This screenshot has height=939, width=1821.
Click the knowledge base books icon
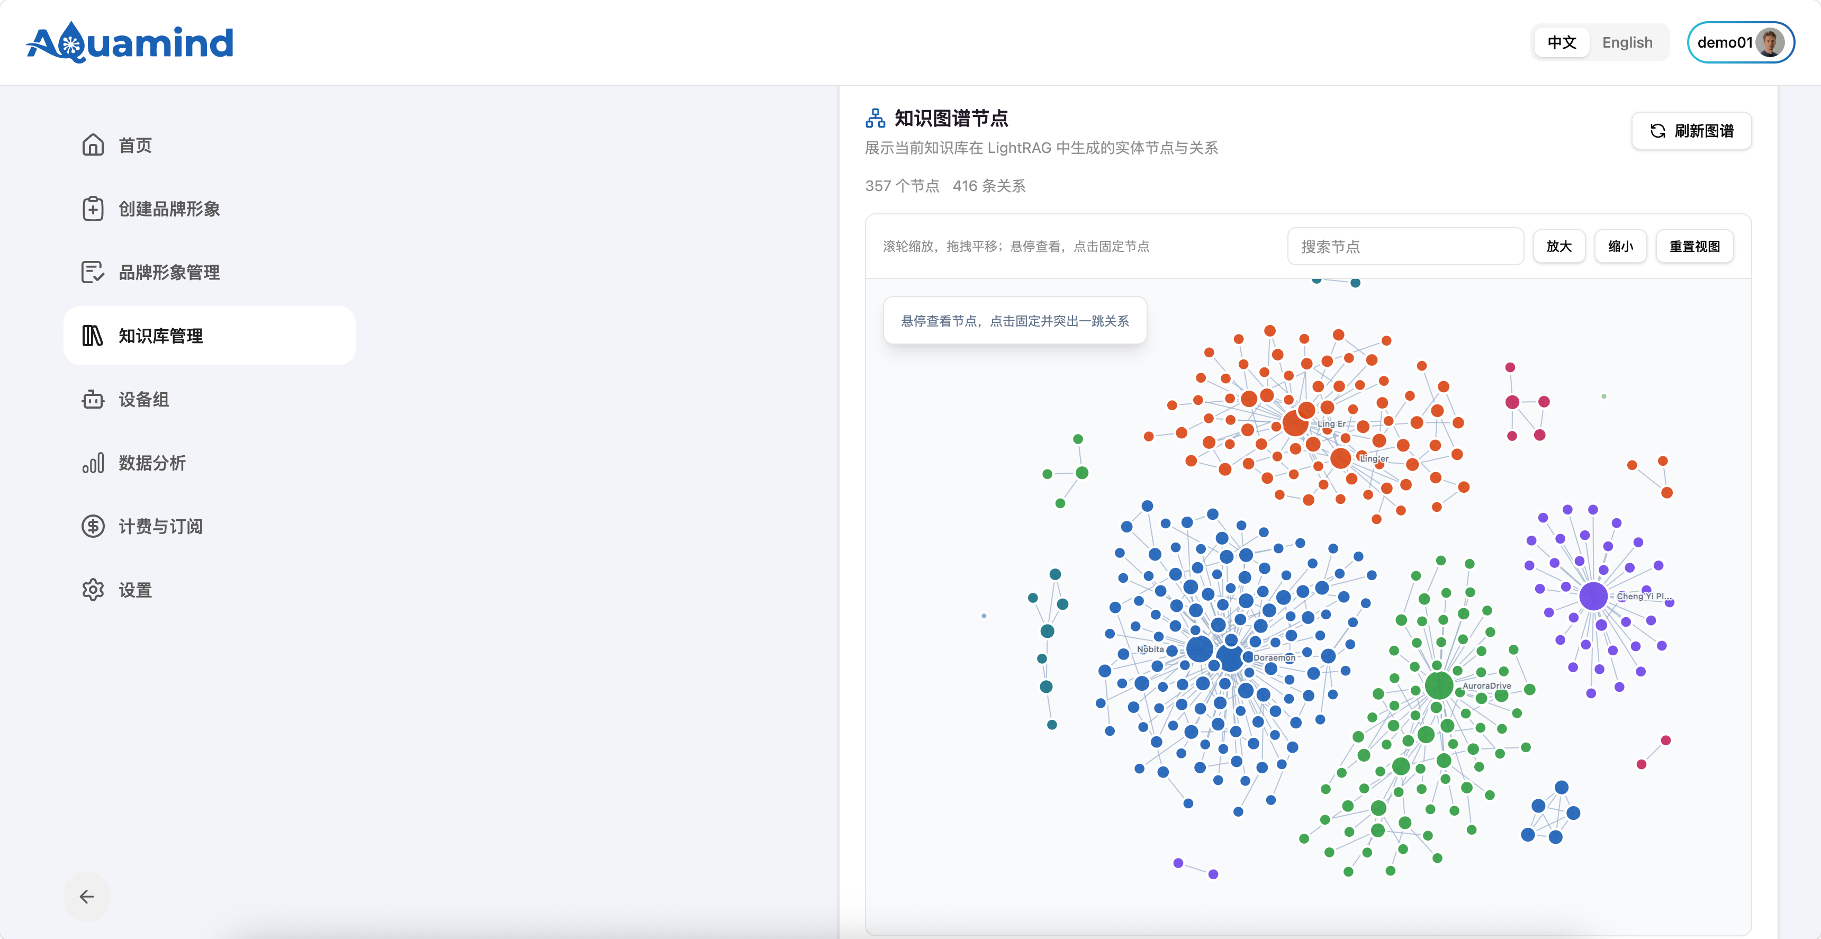pyautogui.click(x=93, y=336)
